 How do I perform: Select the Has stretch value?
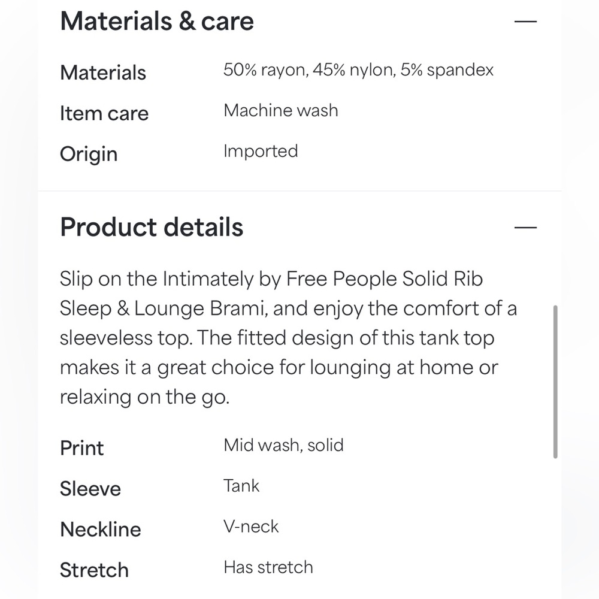tap(268, 567)
